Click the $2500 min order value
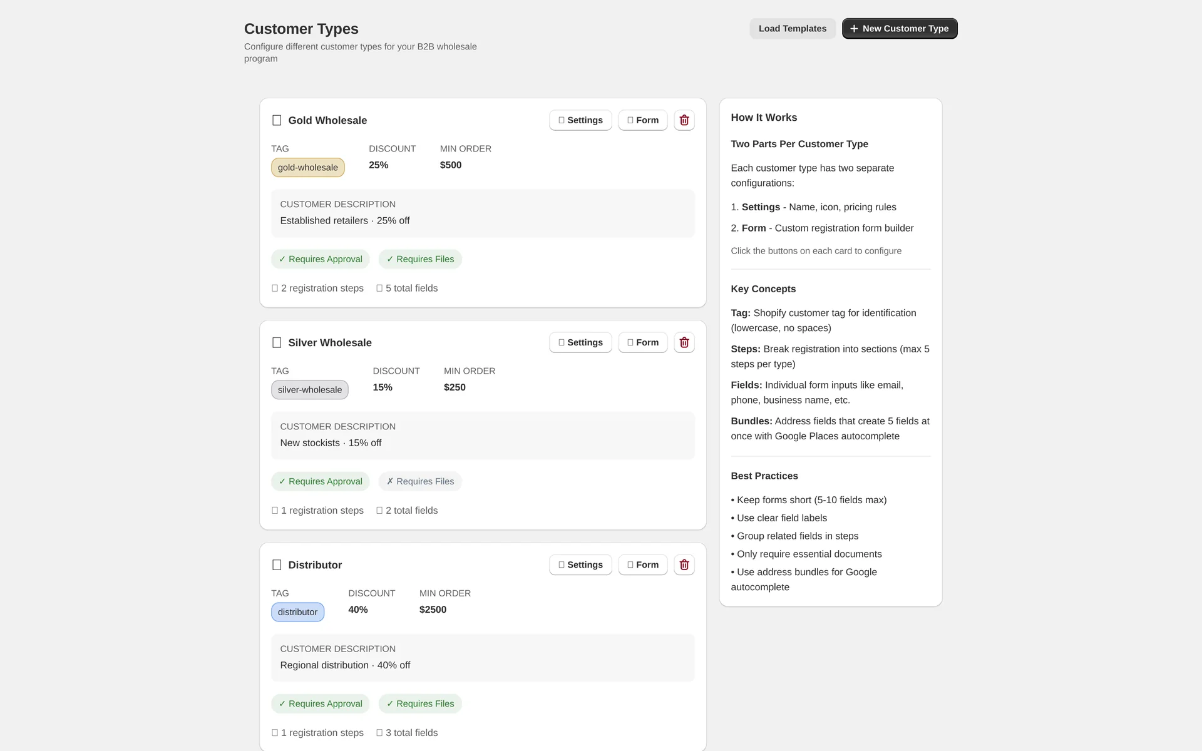The width and height of the screenshot is (1202, 751). pos(433,609)
